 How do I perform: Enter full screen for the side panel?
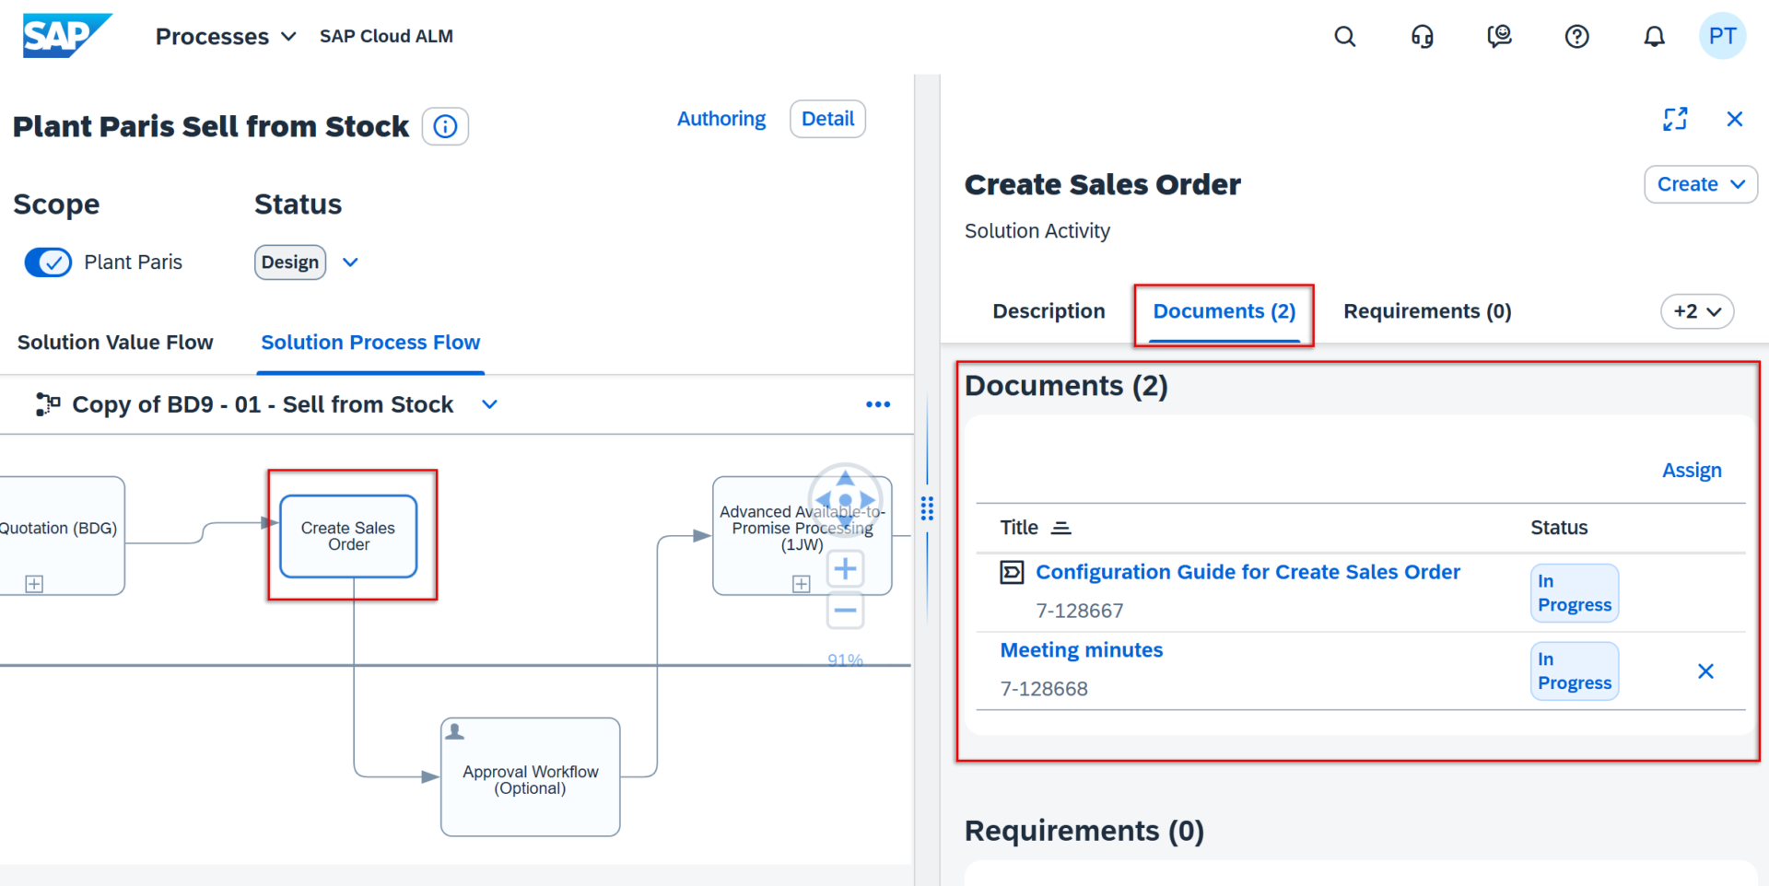[1675, 119]
